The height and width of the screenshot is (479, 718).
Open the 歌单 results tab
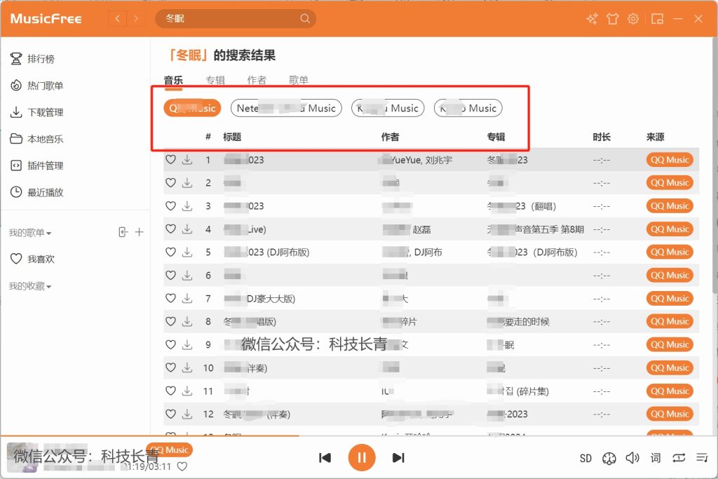click(299, 80)
